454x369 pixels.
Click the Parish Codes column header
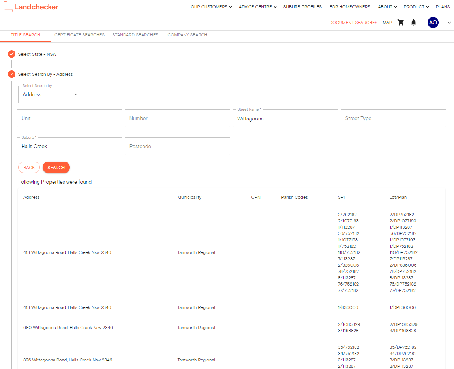pyautogui.click(x=295, y=197)
